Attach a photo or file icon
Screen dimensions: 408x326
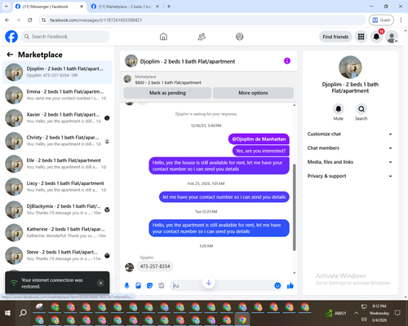click(138, 285)
